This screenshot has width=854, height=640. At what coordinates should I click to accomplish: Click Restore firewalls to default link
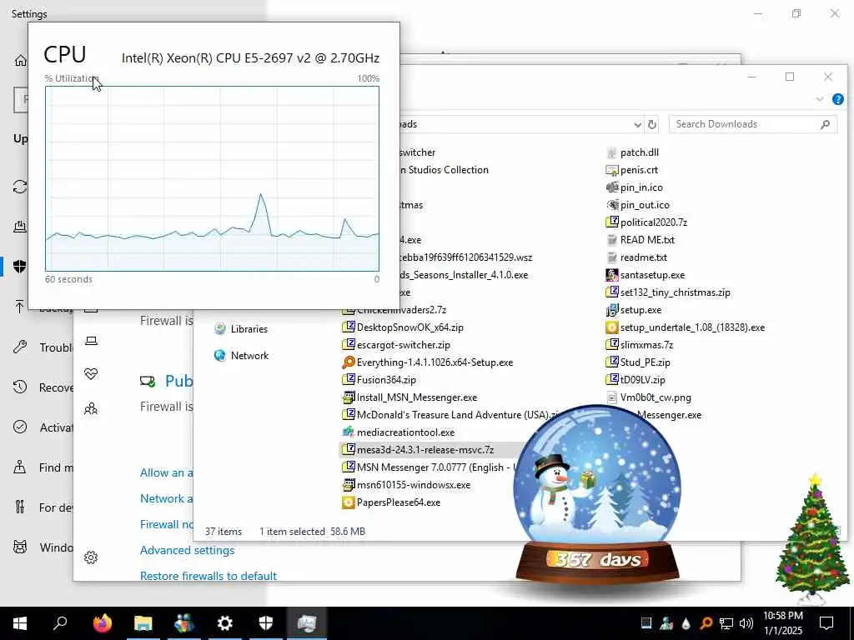pyautogui.click(x=208, y=576)
